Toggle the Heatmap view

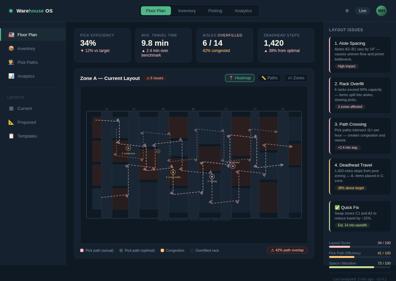[x=240, y=78]
